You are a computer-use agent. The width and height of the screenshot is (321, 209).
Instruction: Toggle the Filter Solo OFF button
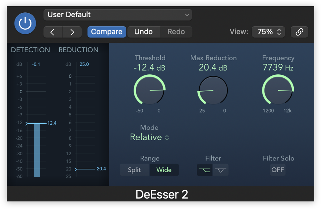(x=278, y=170)
